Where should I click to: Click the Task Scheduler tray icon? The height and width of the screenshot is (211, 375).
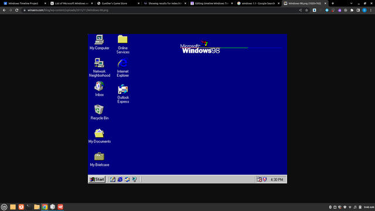[259, 179]
